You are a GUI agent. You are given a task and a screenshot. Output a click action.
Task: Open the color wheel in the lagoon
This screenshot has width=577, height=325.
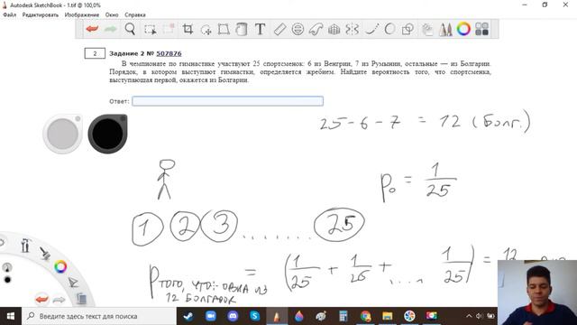(60, 266)
